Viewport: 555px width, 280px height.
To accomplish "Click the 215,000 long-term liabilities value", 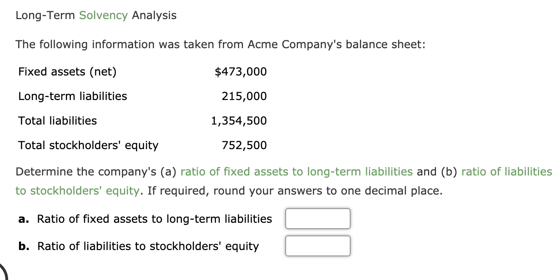I will 244,96.
